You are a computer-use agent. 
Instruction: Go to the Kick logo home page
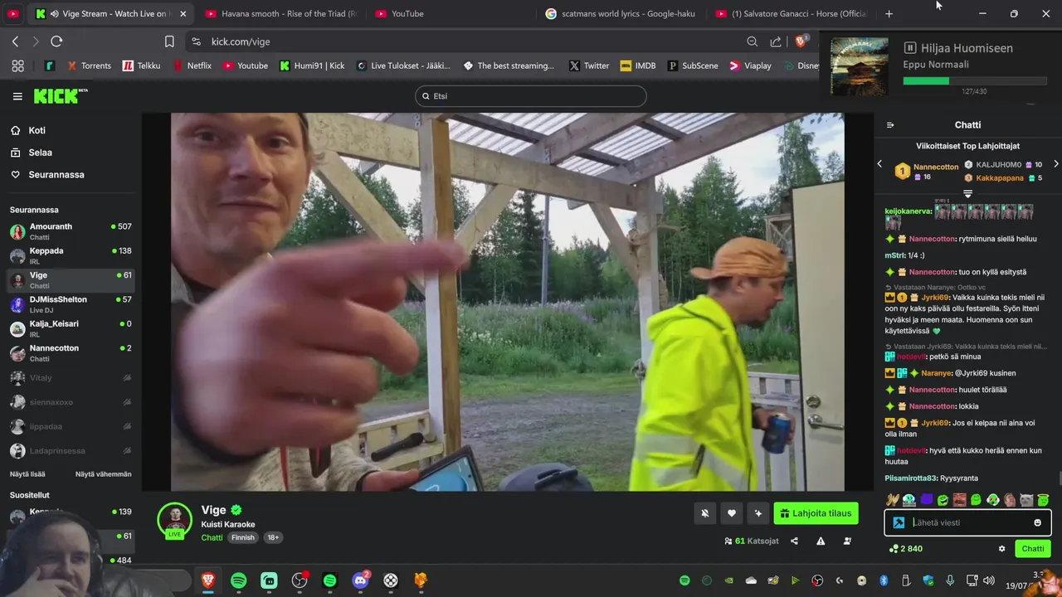tap(60, 96)
